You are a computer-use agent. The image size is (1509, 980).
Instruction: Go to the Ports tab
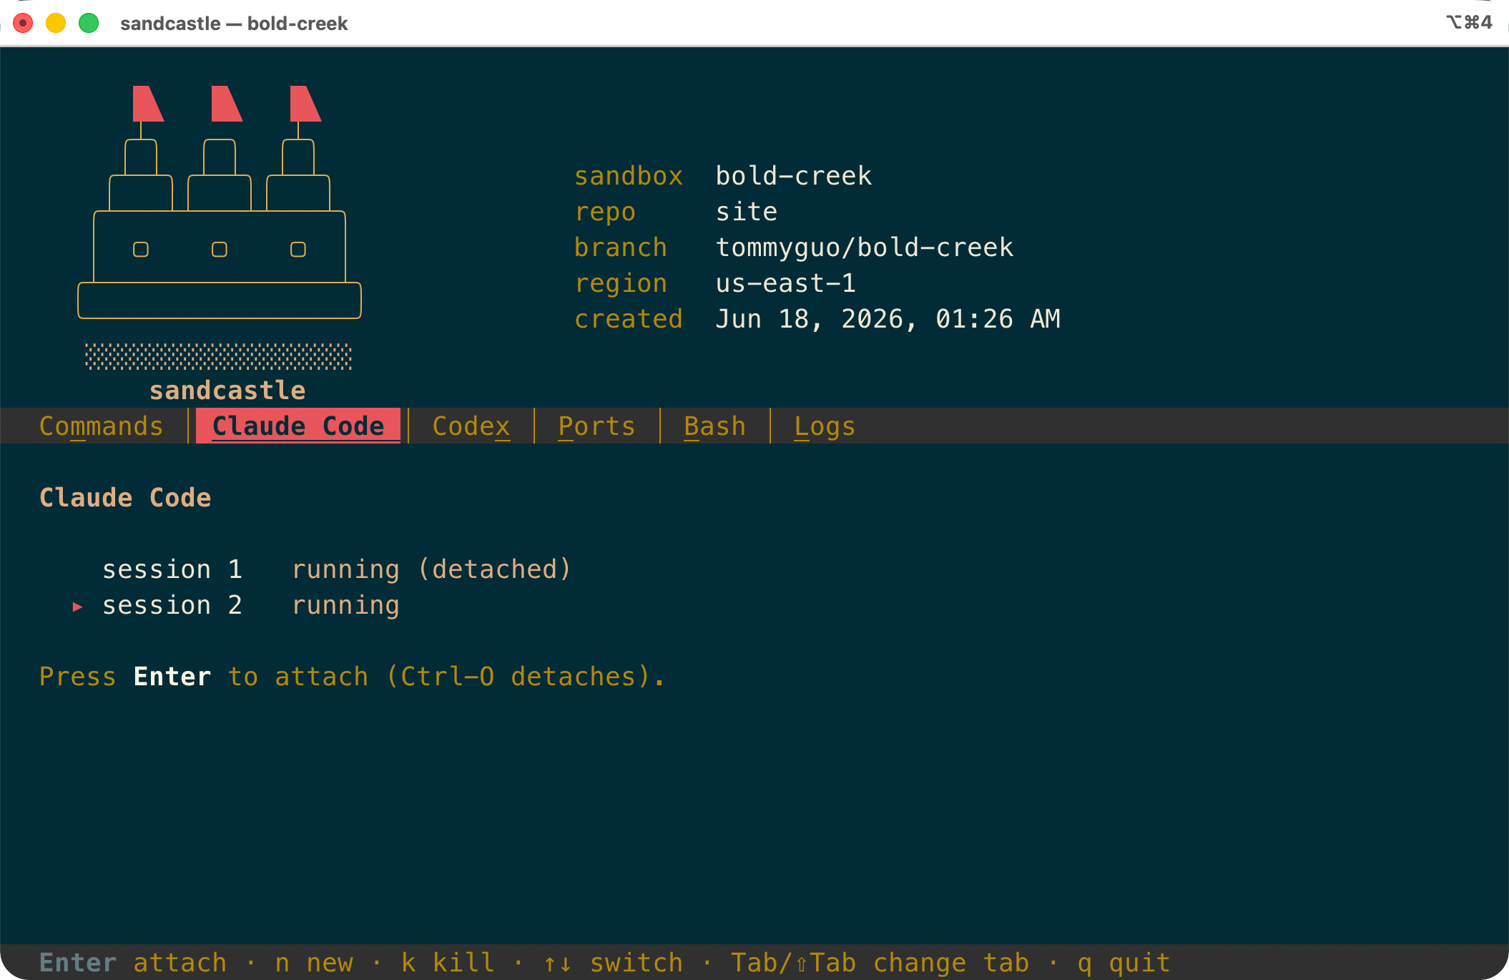(596, 426)
